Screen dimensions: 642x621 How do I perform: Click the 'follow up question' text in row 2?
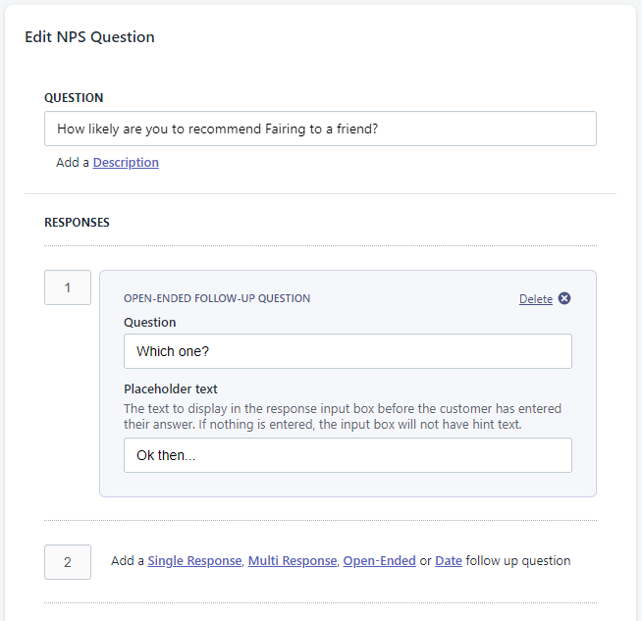coord(517,561)
